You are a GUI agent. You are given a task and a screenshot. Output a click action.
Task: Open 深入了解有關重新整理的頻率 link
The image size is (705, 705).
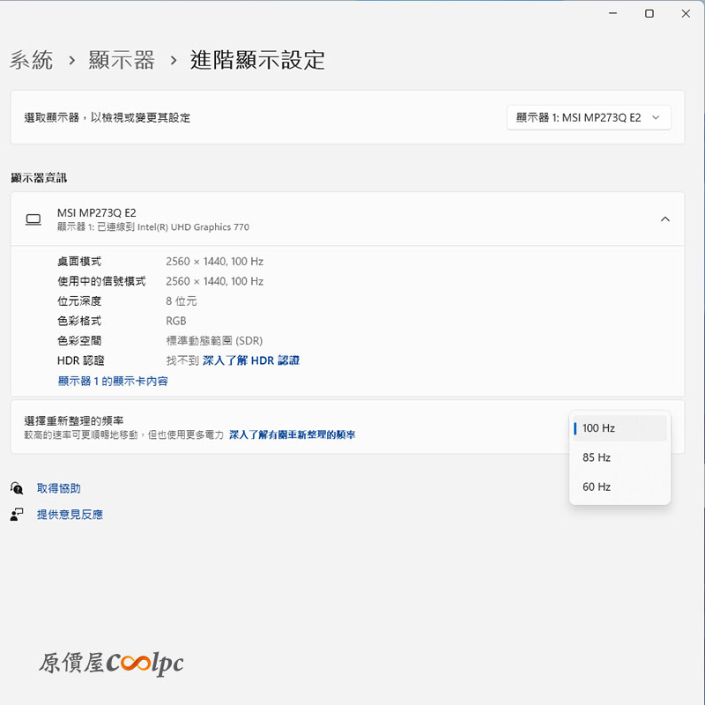293,434
